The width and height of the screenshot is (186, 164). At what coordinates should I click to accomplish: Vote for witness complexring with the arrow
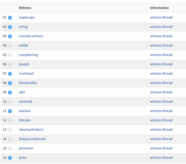coord(10,55)
